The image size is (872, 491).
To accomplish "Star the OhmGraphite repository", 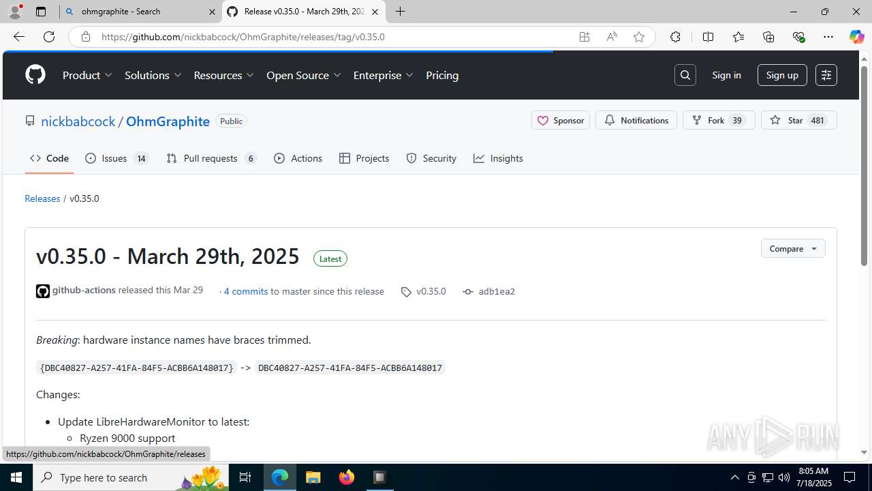I will 798,120.
